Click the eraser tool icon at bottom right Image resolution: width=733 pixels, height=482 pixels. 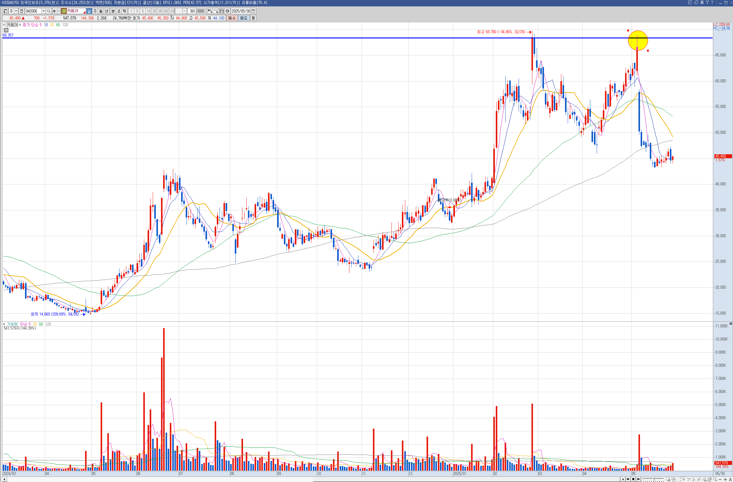pyautogui.click(x=704, y=480)
